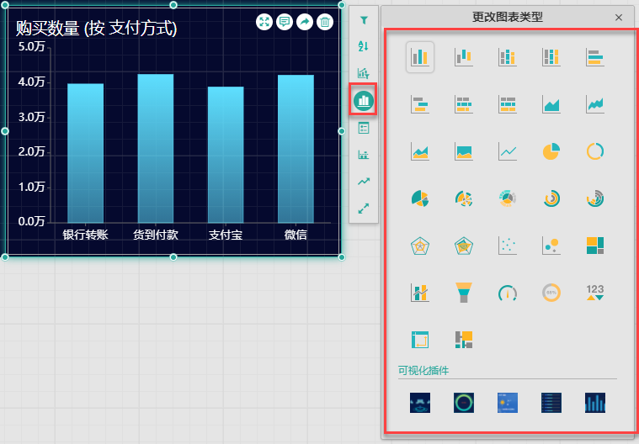The width and height of the screenshot is (639, 444).
Task: Choose the dark horizontal list plugin thumbnail
Action: [551, 403]
